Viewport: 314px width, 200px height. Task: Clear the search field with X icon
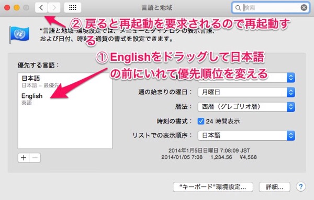point(304,8)
